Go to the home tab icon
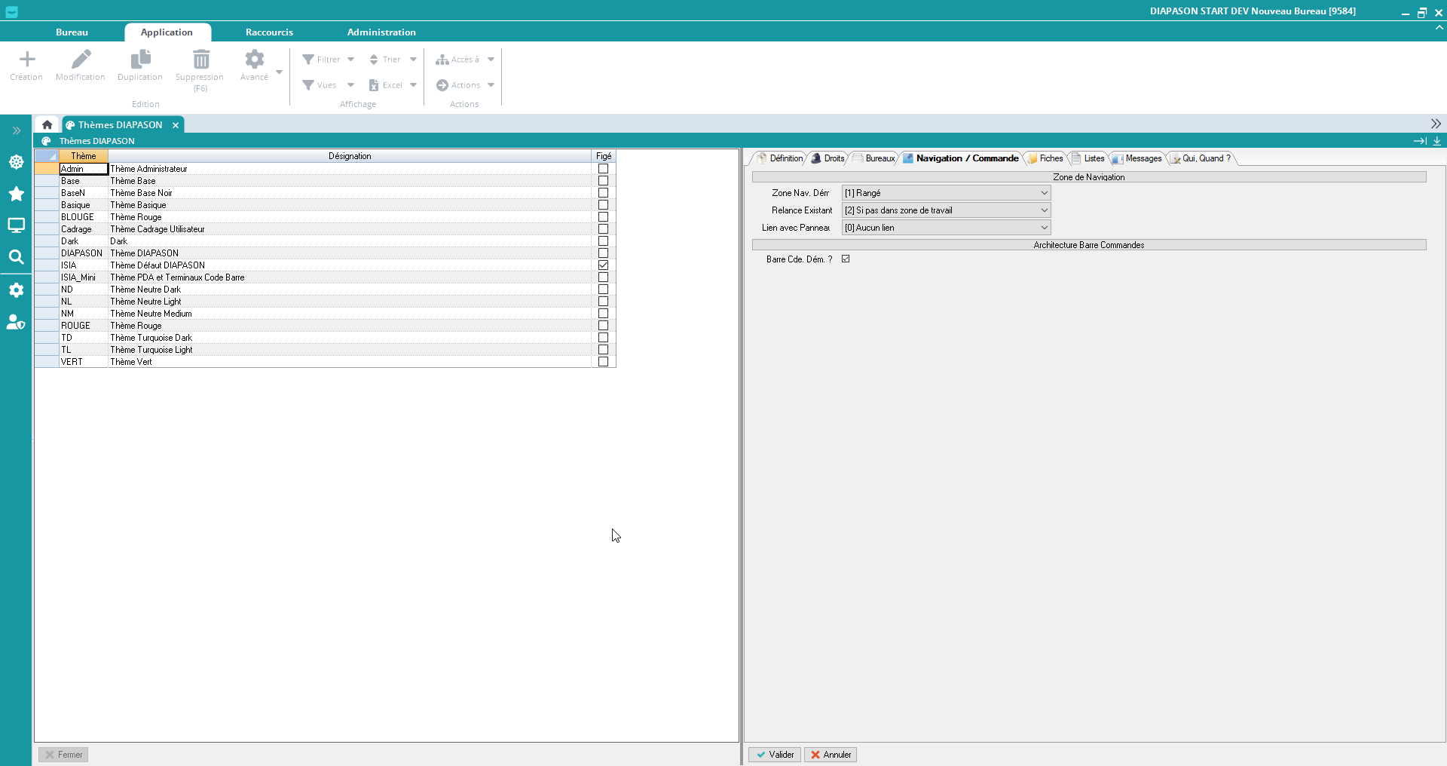This screenshot has width=1447, height=766. click(47, 125)
